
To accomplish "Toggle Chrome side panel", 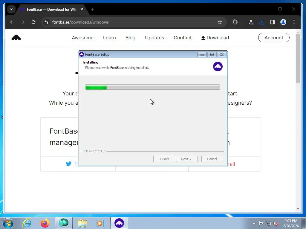I will point(273,22).
